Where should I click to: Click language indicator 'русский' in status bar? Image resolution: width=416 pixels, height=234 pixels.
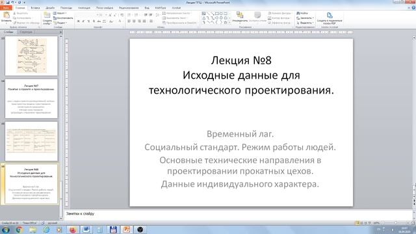pyautogui.click(x=53, y=223)
